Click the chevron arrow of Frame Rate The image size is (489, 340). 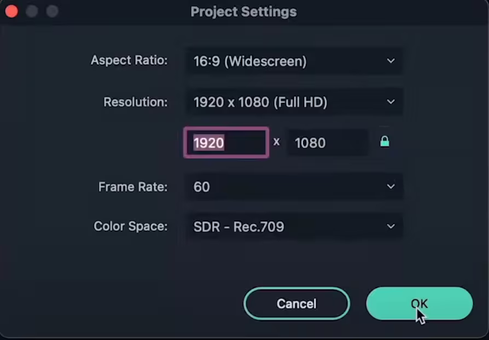pos(391,186)
